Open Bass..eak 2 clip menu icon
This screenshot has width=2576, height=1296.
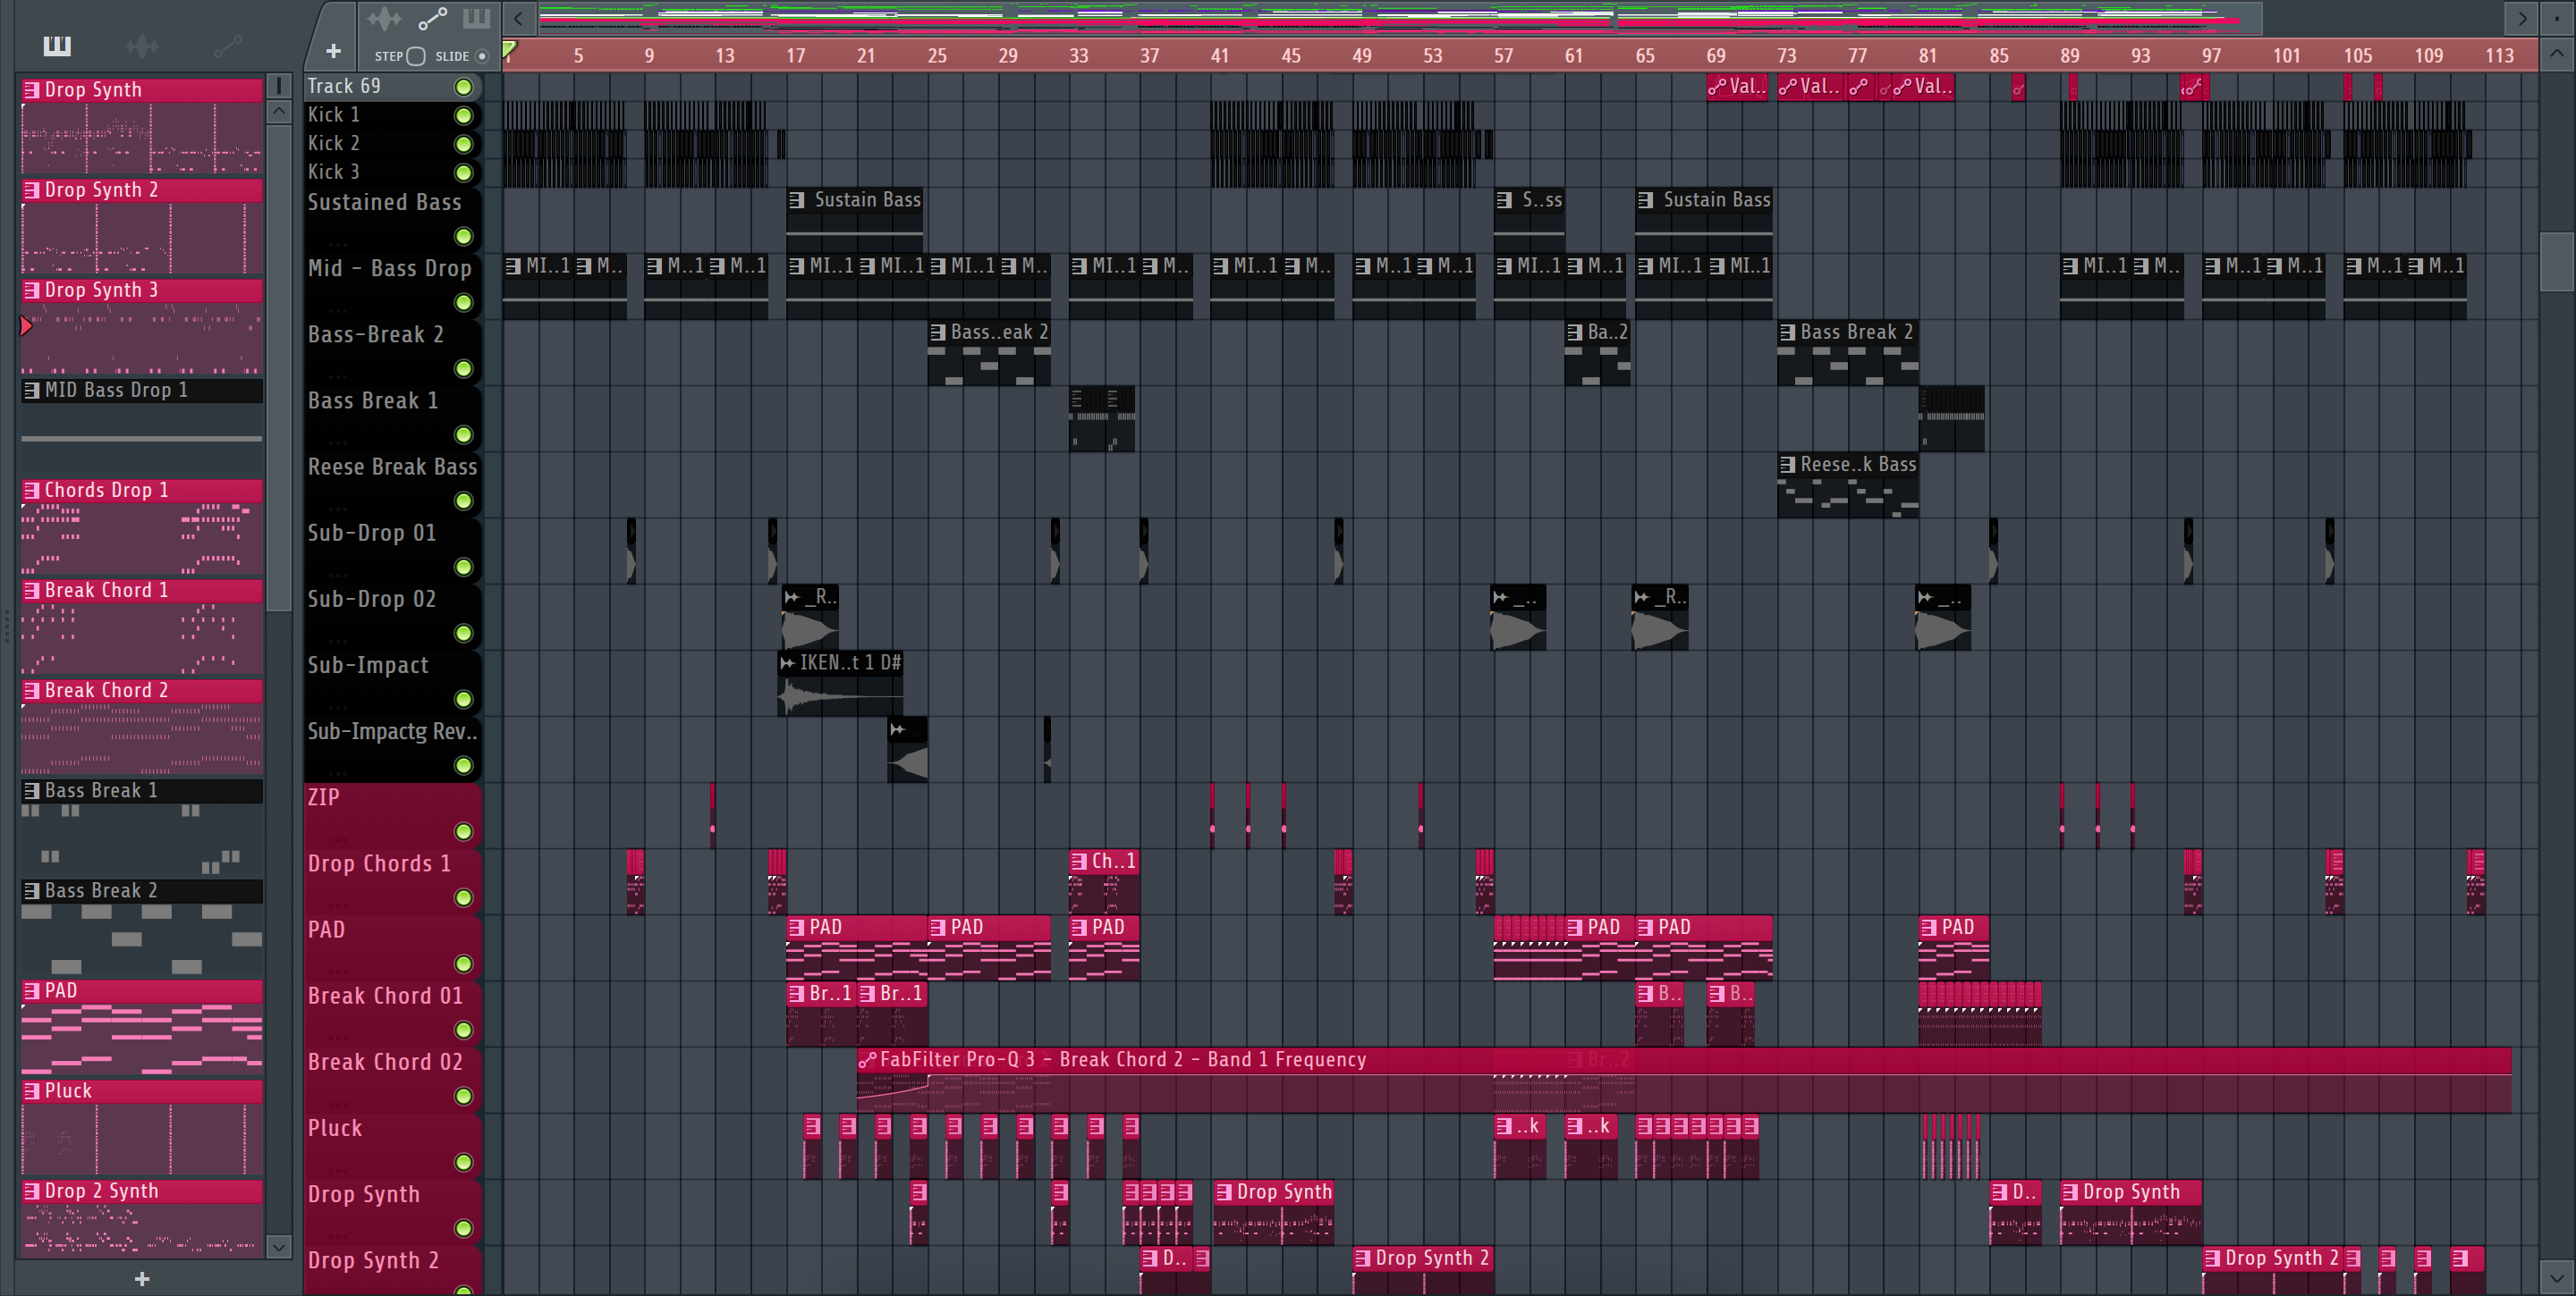pyautogui.click(x=938, y=332)
